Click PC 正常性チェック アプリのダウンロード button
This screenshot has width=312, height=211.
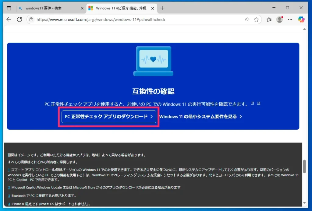tap(109, 117)
